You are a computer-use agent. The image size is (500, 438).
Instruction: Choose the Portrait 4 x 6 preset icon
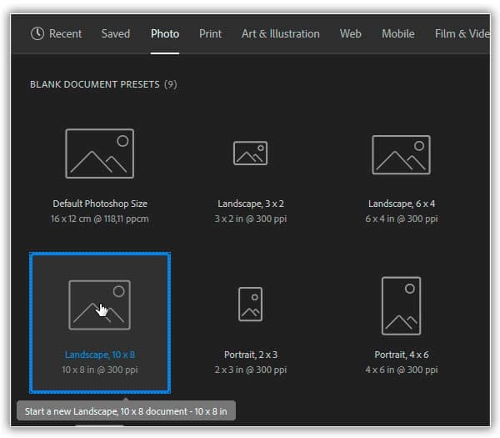coord(401,306)
